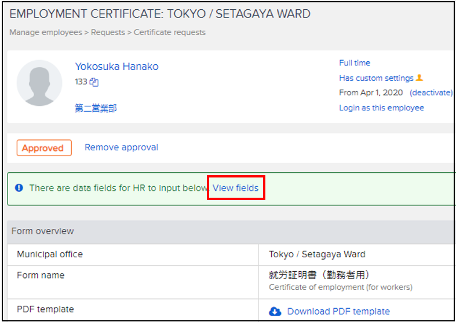Click the Full time employment link
This screenshot has width=456, height=322.
pos(355,63)
